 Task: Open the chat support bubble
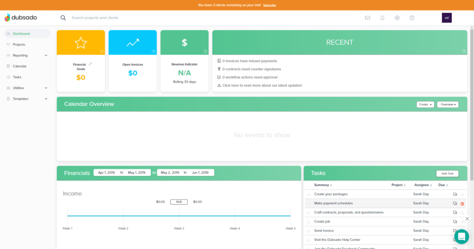(461, 236)
